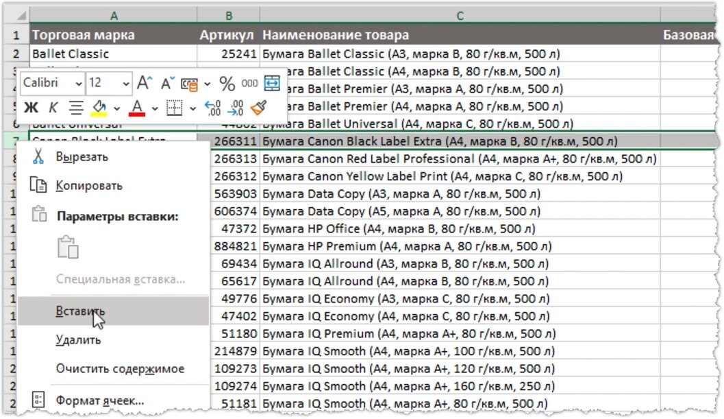Choose Вставить to insert a row
Screen dimensions: 724x419
(x=112, y=311)
